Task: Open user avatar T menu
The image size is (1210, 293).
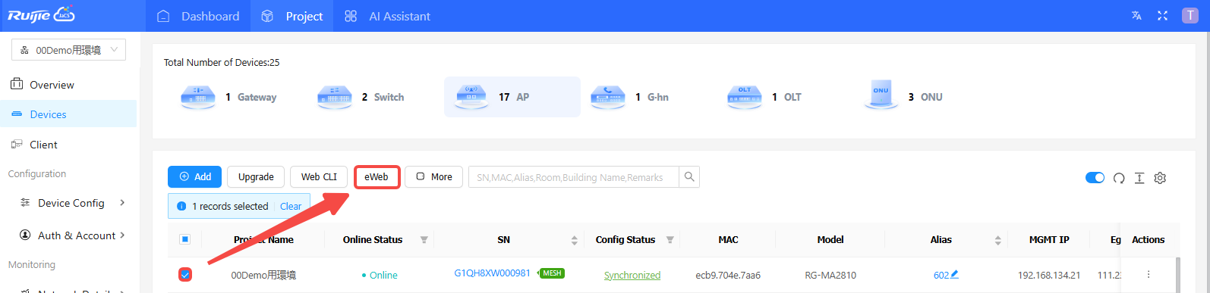Action: [1190, 16]
